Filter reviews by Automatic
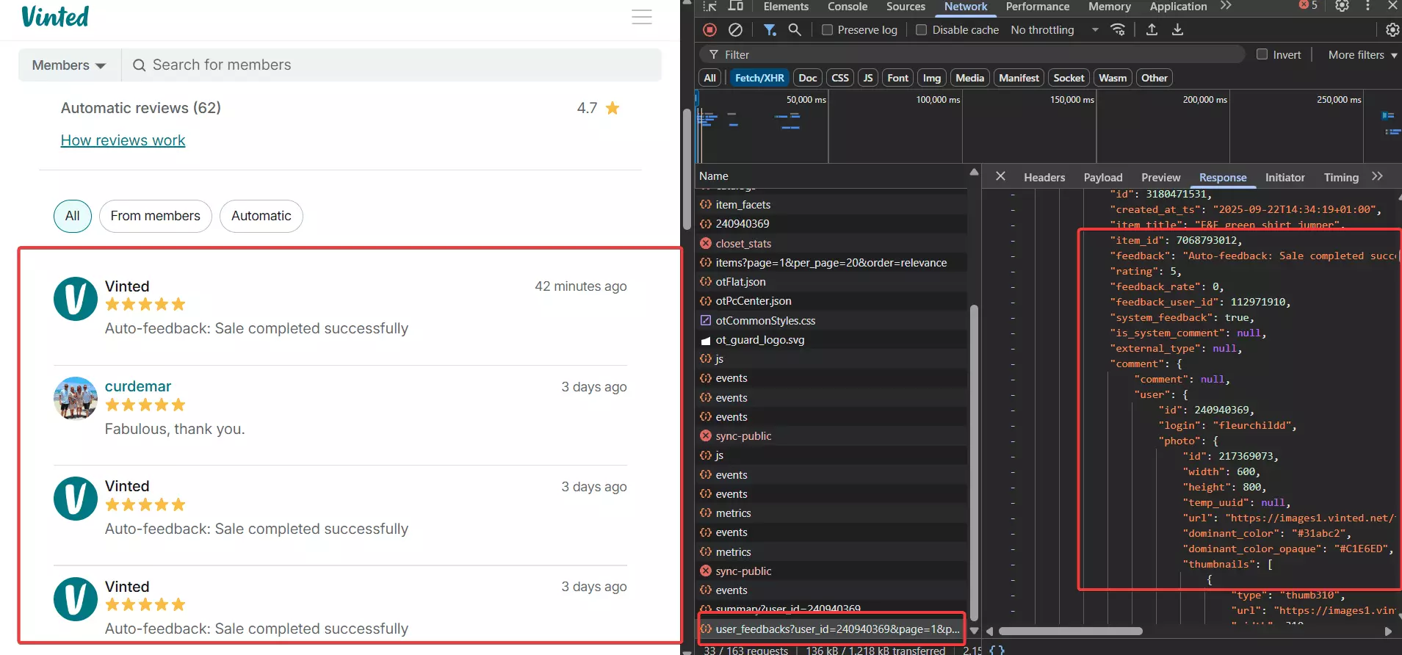Image resolution: width=1402 pixels, height=655 pixels. 261,216
